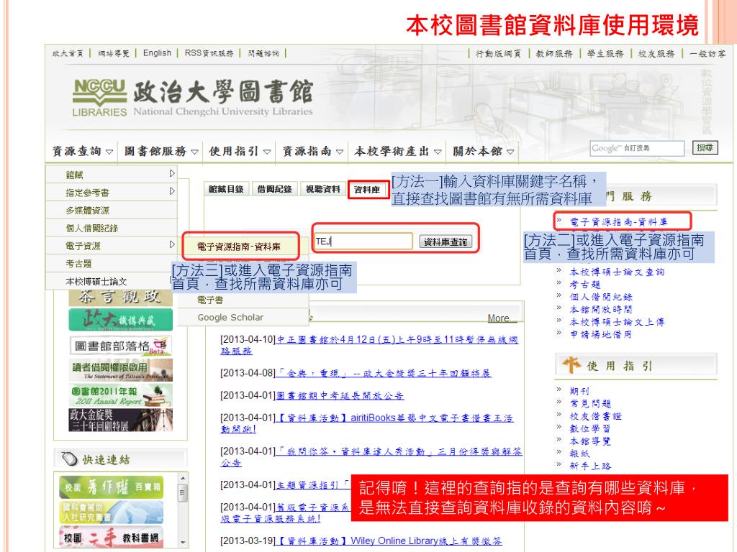Expand the 指定參考書 submenu arrow

pos(172,191)
